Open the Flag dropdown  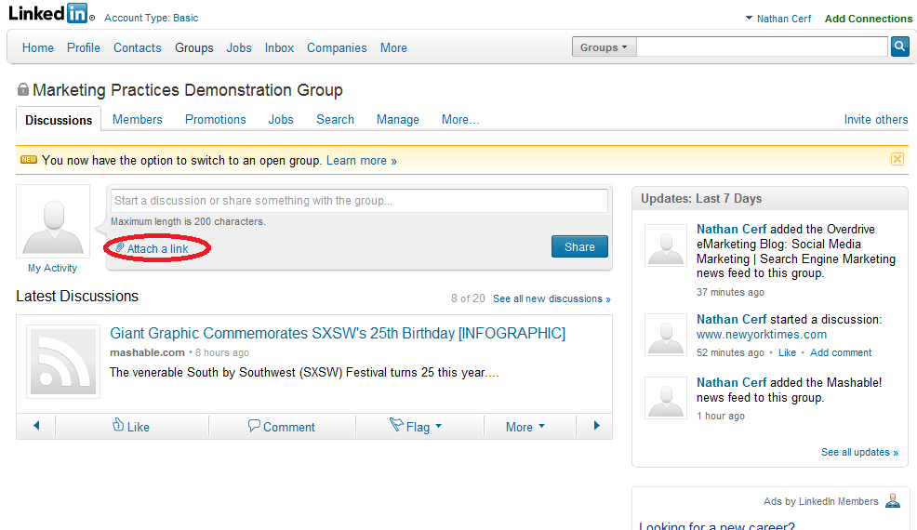[x=416, y=427]
